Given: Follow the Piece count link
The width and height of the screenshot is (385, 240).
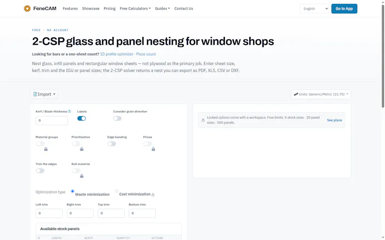Looking at the screenshot, I should [x=146, y=54].
